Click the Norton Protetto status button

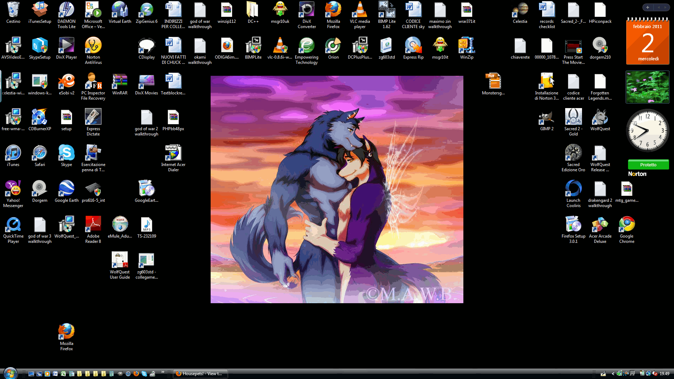[648, 165]
